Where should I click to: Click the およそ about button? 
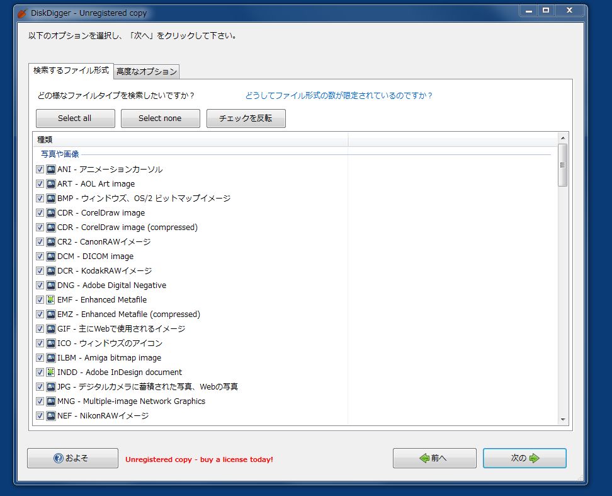coord(72,458)
